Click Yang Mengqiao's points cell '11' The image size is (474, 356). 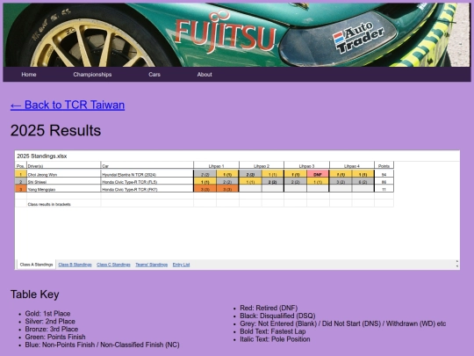(384, 189)
